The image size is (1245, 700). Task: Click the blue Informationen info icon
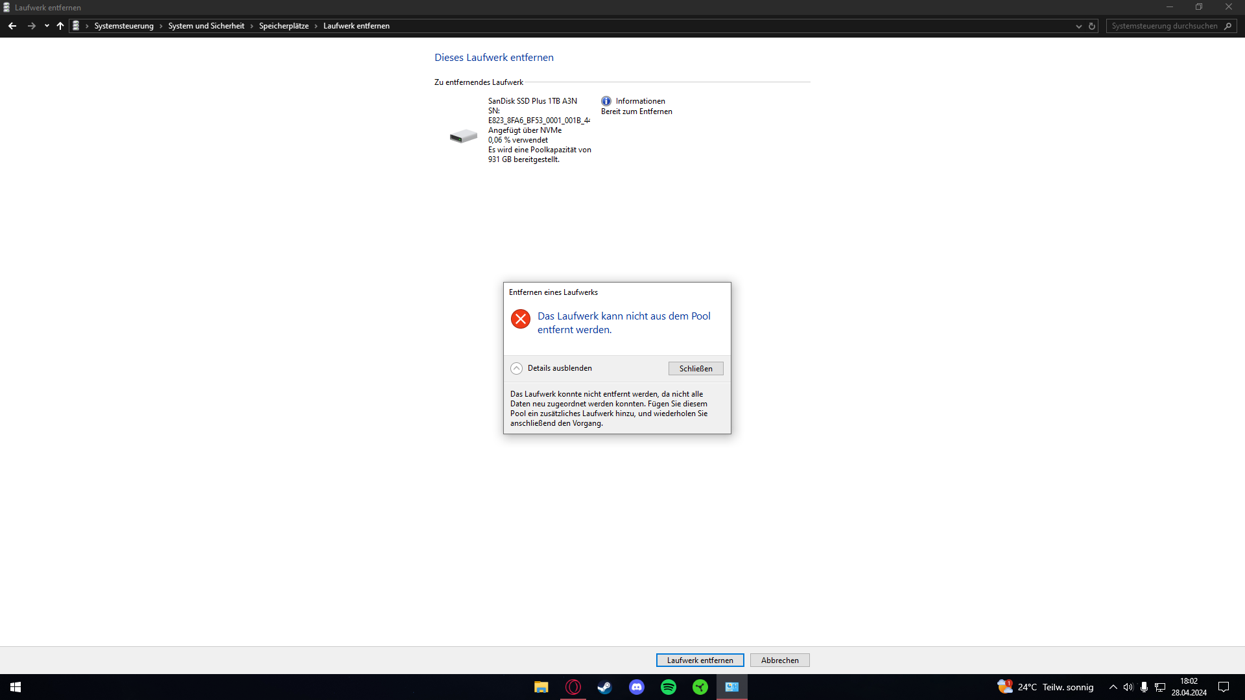pyautogui.click(x=606, y=101)
